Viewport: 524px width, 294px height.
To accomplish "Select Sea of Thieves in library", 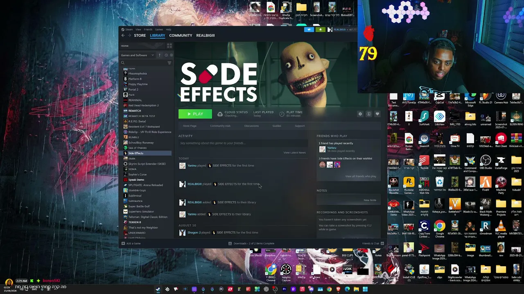I will pyautogui.click(x=137, y=148).
